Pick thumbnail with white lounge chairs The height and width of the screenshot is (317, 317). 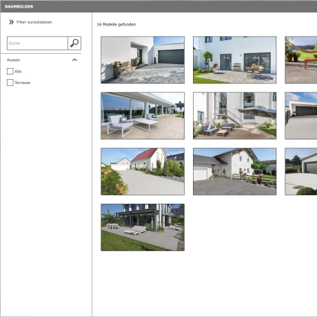tap(143, 116)
